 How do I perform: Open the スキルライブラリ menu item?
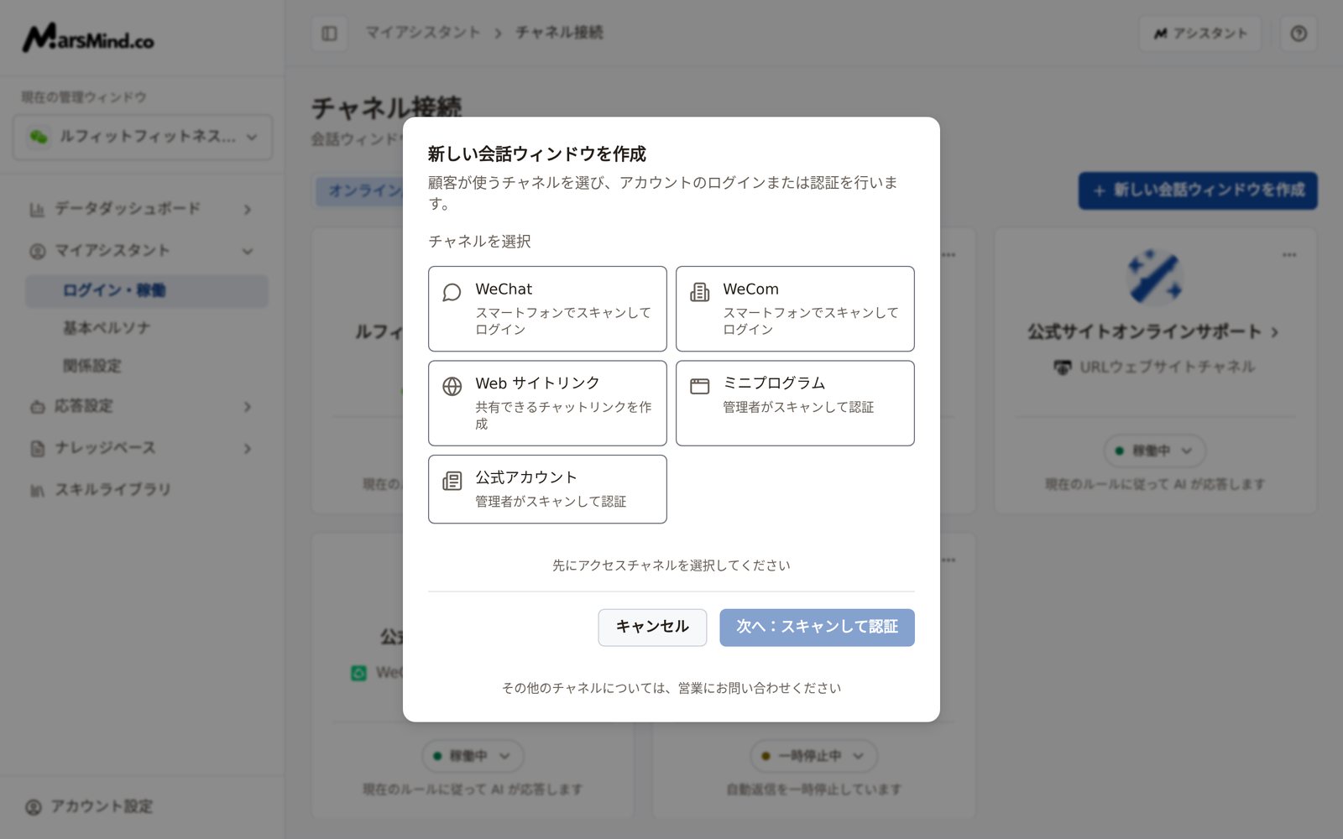click(x=112, y=489)
